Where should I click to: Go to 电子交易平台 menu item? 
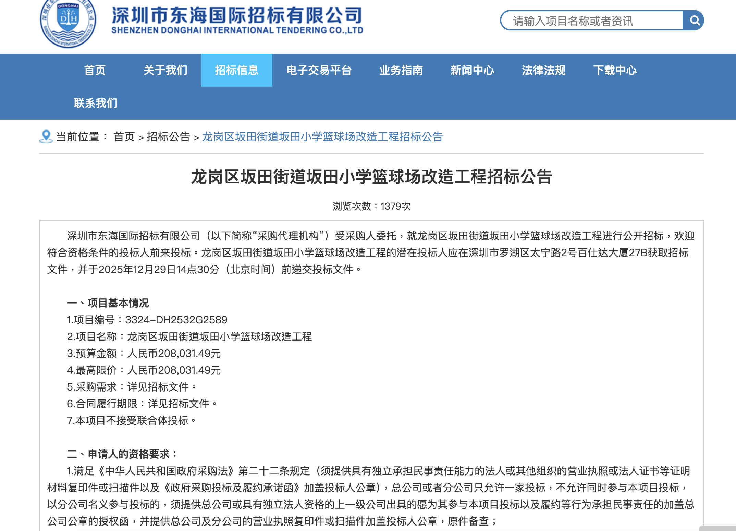point(319,70)
